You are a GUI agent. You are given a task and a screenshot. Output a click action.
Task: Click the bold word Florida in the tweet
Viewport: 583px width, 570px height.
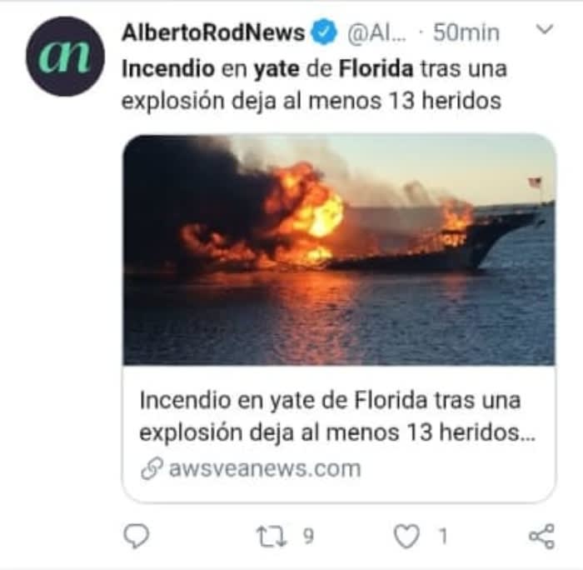coord(376,69)
